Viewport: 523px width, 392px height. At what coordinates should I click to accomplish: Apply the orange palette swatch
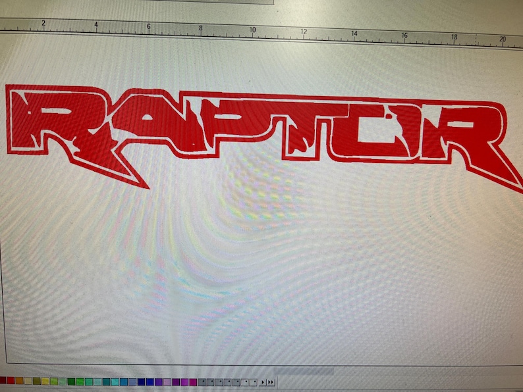tap(19, 381)
